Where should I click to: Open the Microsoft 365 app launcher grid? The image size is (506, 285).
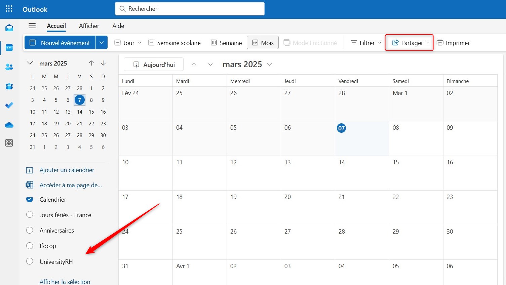pyautogui.click(x=9, y=9)
